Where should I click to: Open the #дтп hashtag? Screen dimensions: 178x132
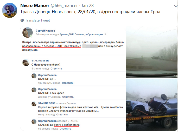tap(106, 12)
